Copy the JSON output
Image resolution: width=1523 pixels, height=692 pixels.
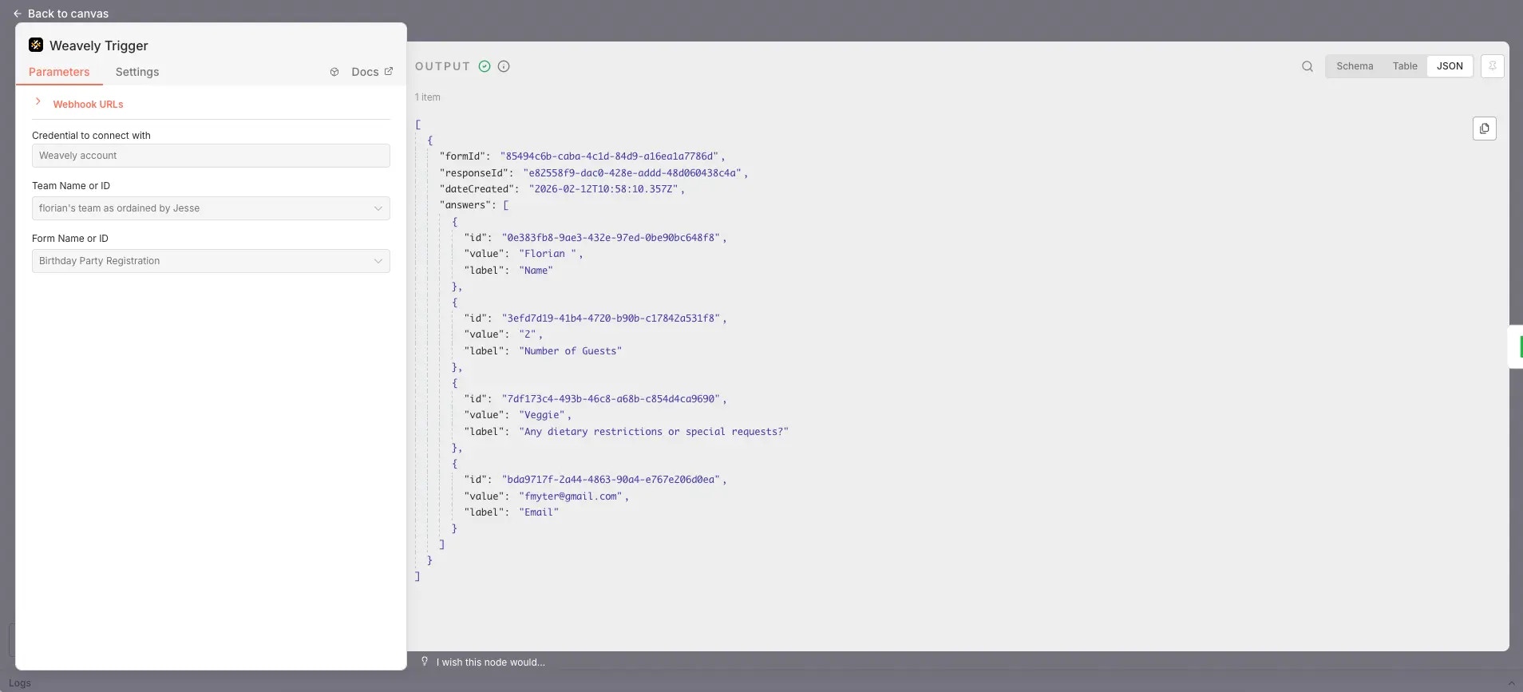coord(1484,129)
